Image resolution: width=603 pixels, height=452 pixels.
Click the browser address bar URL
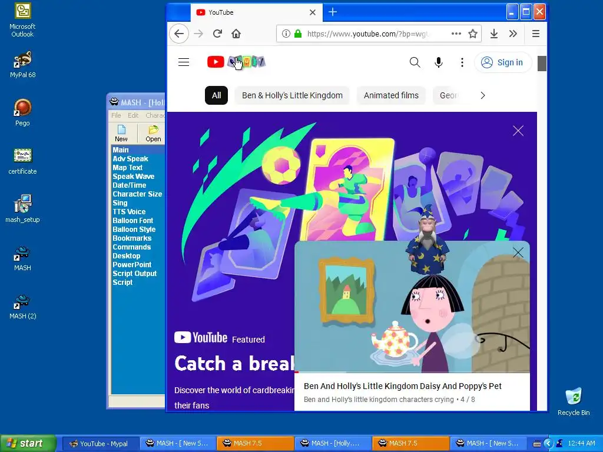click(367, 34)
